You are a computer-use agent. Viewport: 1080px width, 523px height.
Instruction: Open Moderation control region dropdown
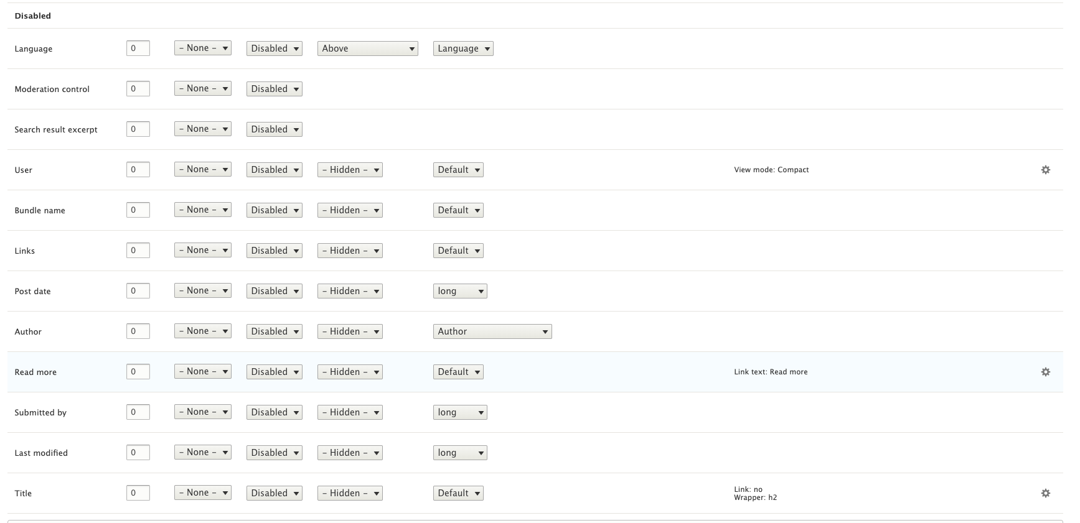point(274,89)
